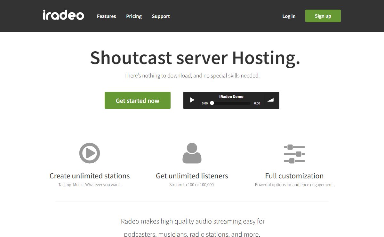Click 'Talking. Music. Whatever you want.' text
The height and width of the screenshot is (237, 384).
(x=90, y=185)
